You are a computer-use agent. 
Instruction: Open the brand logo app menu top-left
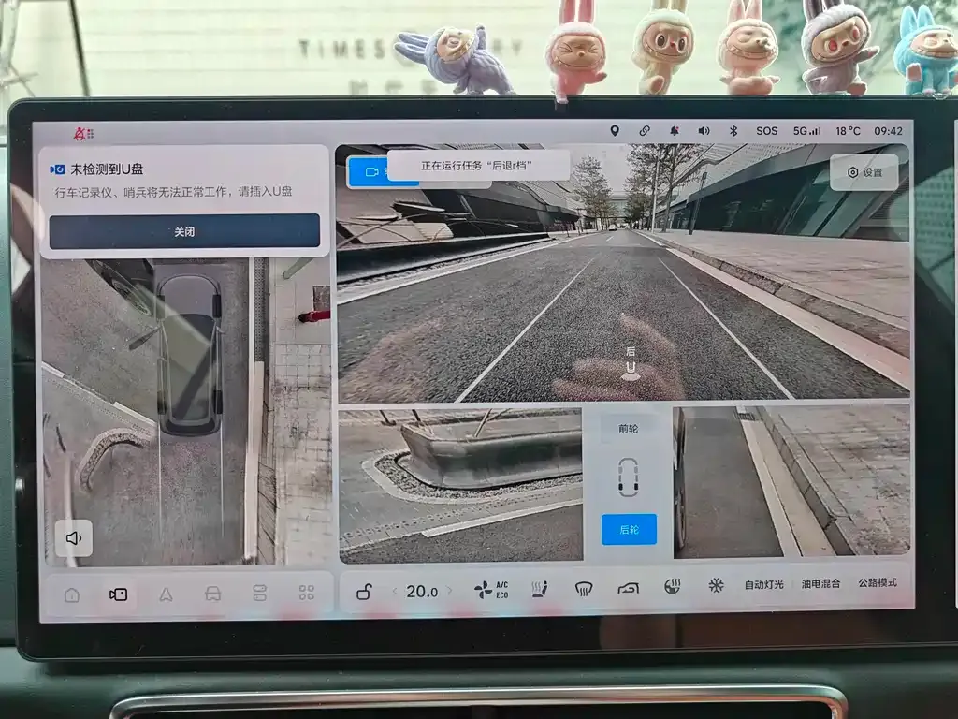(x=83, y=133)
